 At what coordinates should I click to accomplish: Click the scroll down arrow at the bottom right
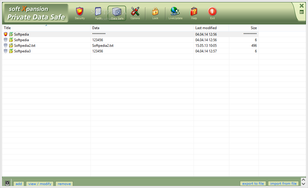click(303, 184)
